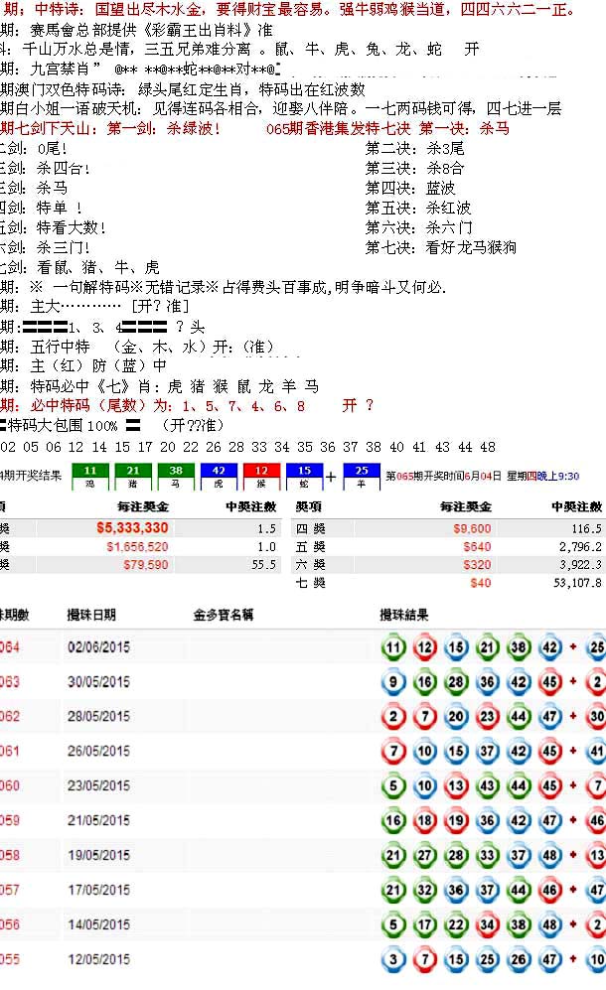Click the draw date 02/06/2015
Image resolution: width=606 pixels, height=990 pixels.
98,647
